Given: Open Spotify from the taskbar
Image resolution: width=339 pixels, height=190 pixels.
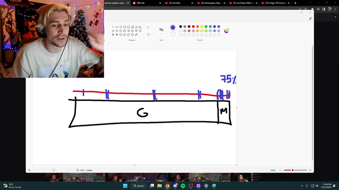Looking at the screenshot, I should (x=183, y=186).
